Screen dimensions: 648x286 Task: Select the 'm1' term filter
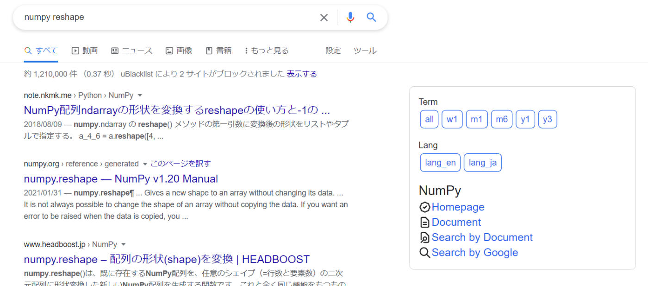477,119
